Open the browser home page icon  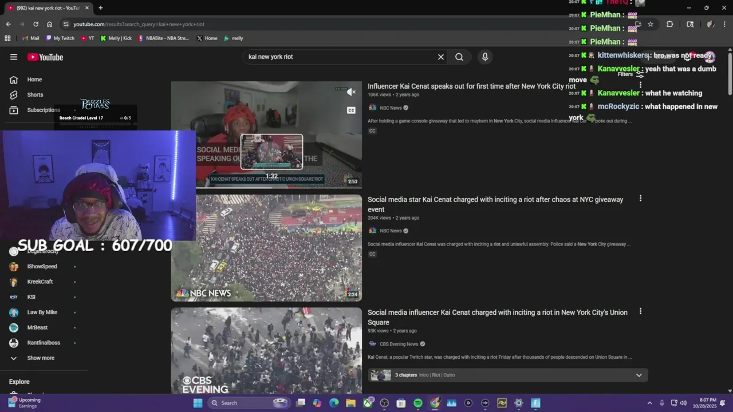pyautogui.click(x=49, y=24)
